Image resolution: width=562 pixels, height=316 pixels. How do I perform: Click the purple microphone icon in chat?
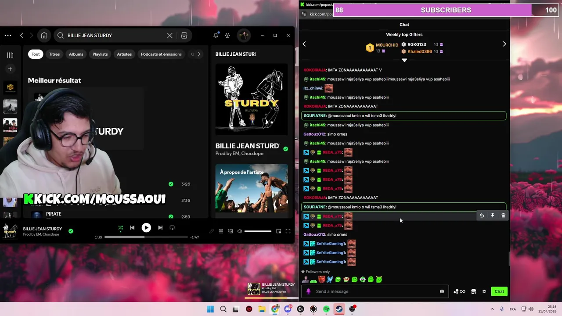pyautogui.click(x=308, y=291)
